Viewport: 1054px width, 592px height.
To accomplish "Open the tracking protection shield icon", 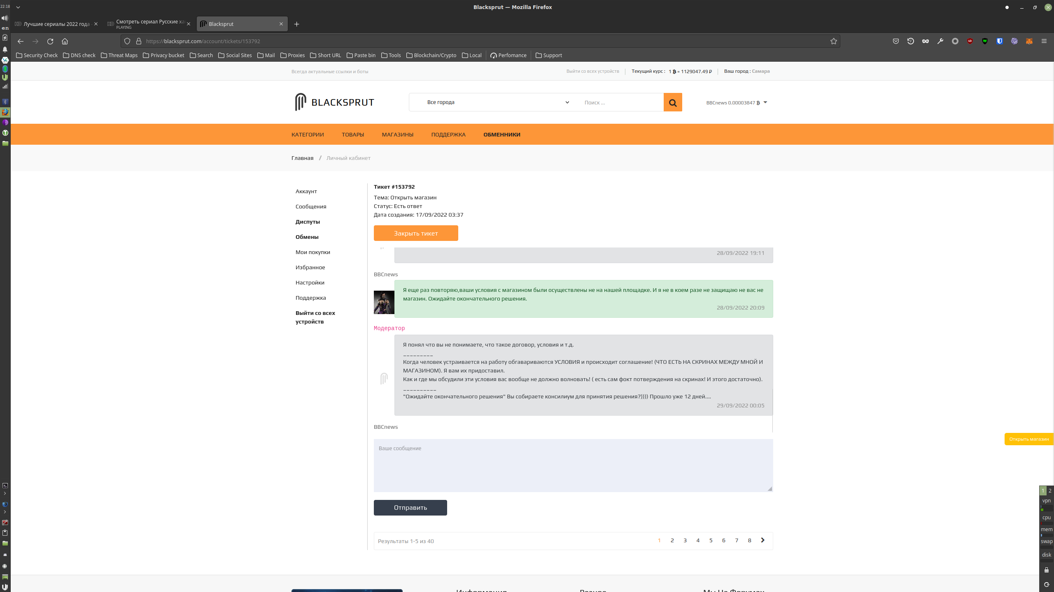I will pos(127,41).
